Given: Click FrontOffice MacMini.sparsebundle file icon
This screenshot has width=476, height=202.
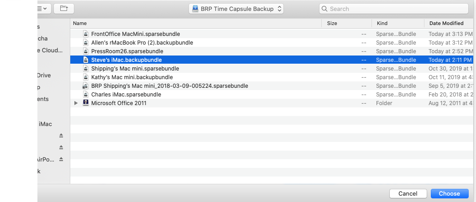Looking at the screenshot, I should point(86,34).
